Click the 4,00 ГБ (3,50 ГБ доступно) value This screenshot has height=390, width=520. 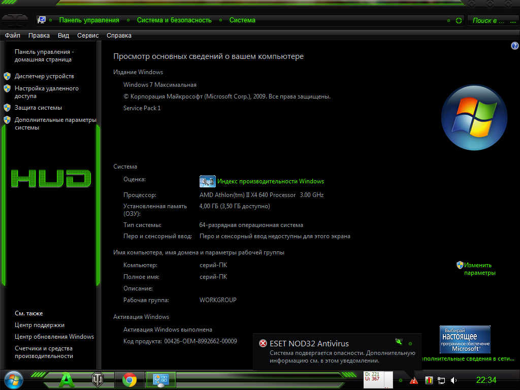coord(235,206)
